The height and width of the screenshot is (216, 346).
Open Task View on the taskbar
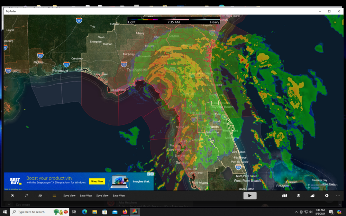pyautogui.click(x=74, y=212)
